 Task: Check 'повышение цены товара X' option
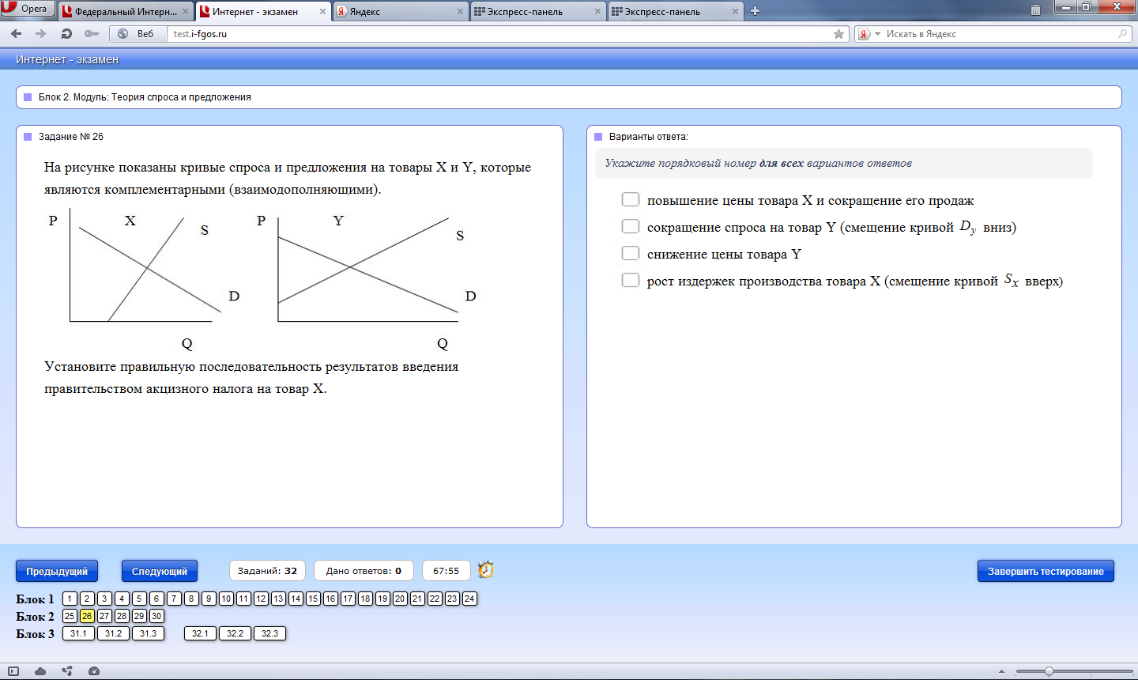tap(630, 200)
